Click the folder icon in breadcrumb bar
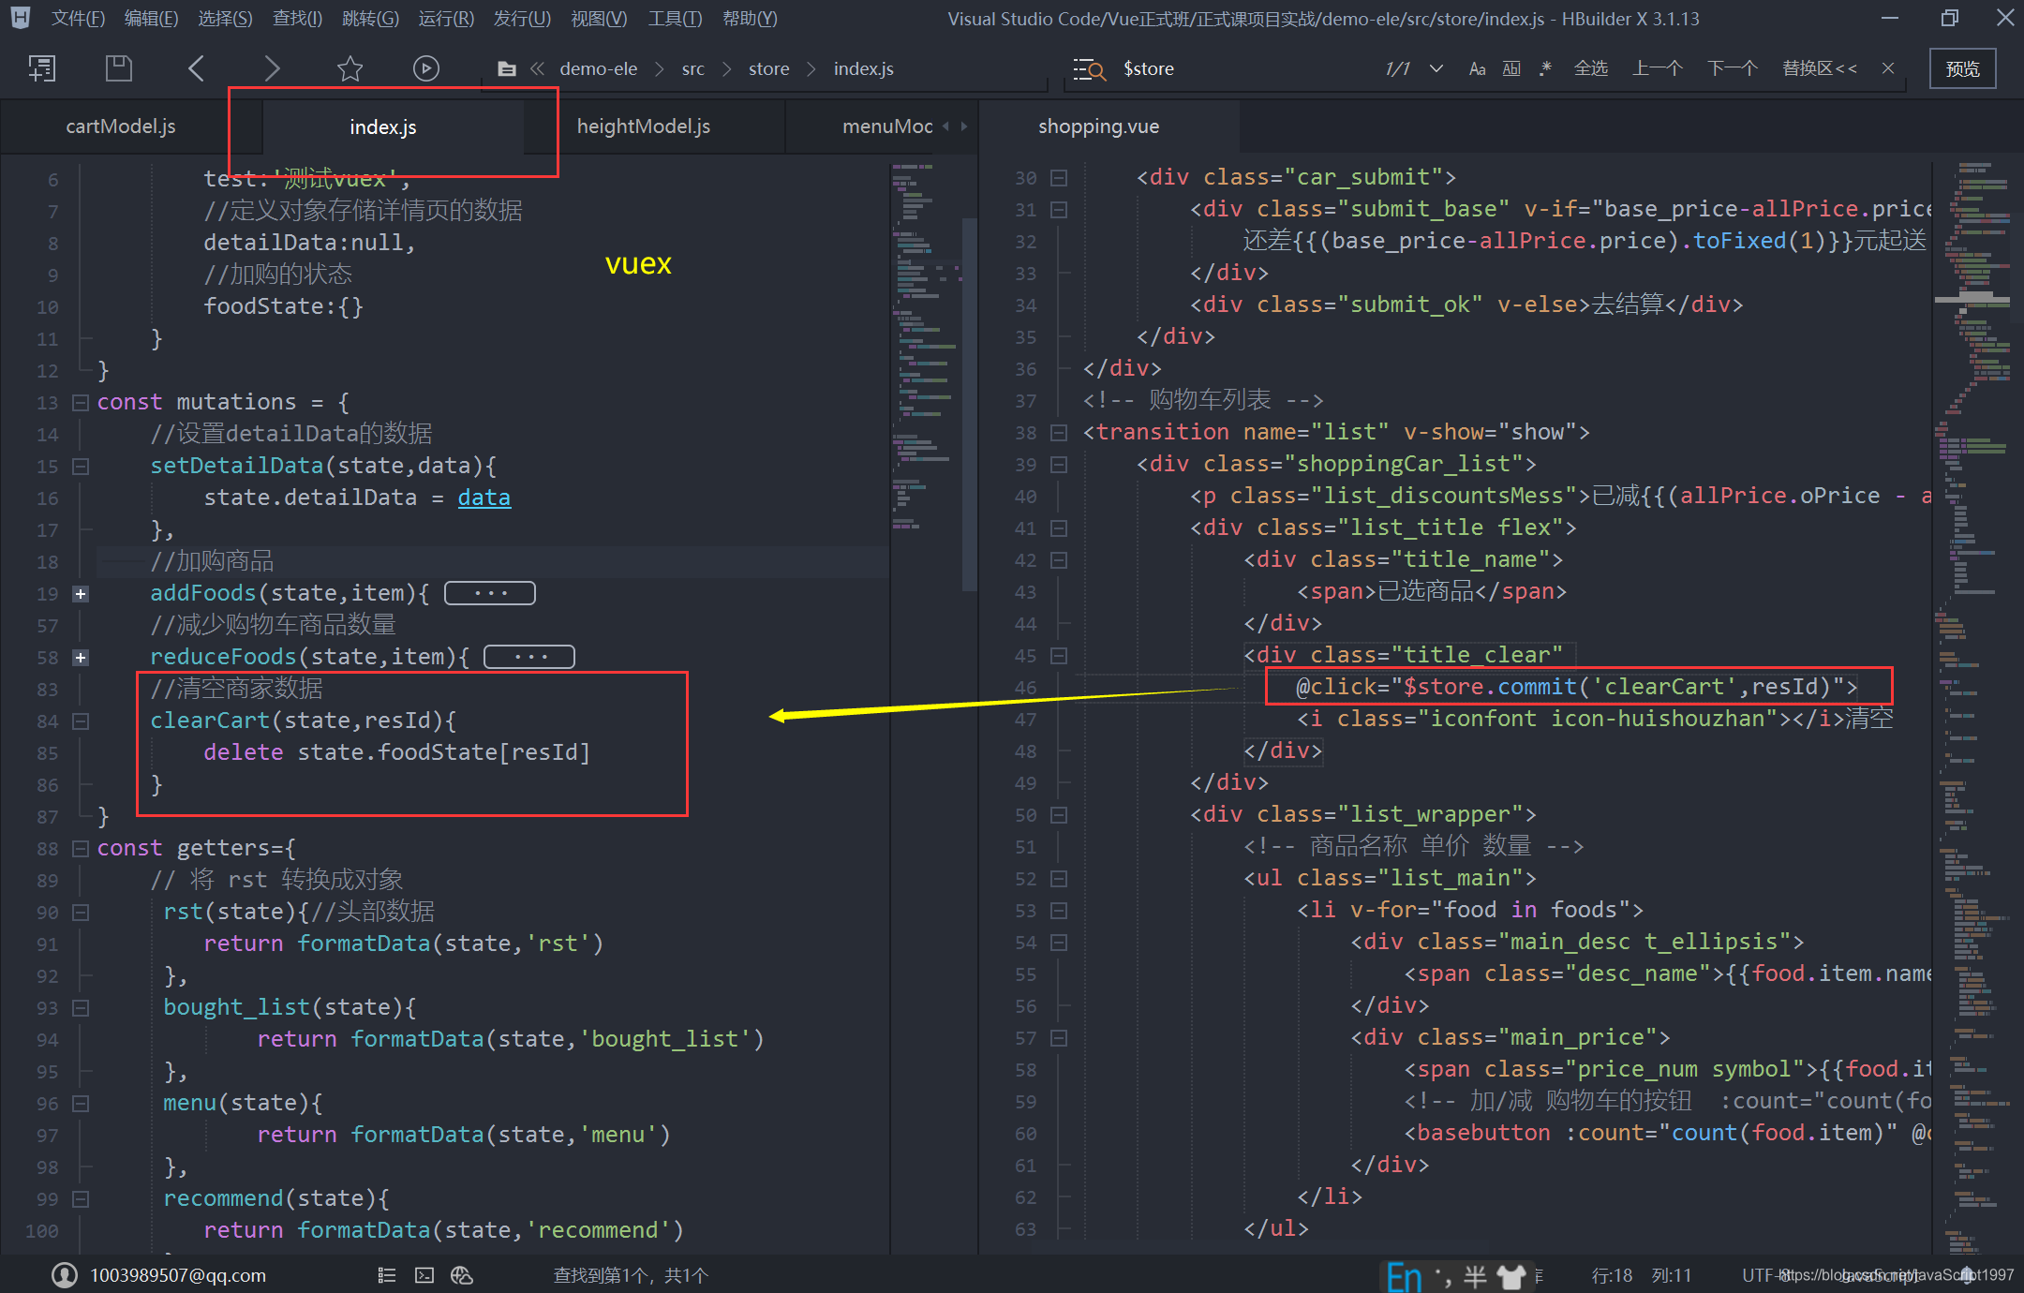The height and width of the screenshot is (1293, 2024). click(x=507, y=68)
